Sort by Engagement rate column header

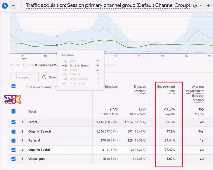(166, 89)
